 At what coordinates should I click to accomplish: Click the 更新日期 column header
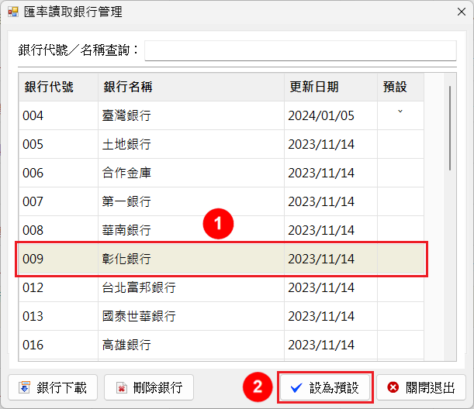point(330,87)
